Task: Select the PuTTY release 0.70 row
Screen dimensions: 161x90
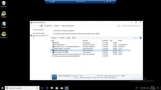Action: (90, 52)
